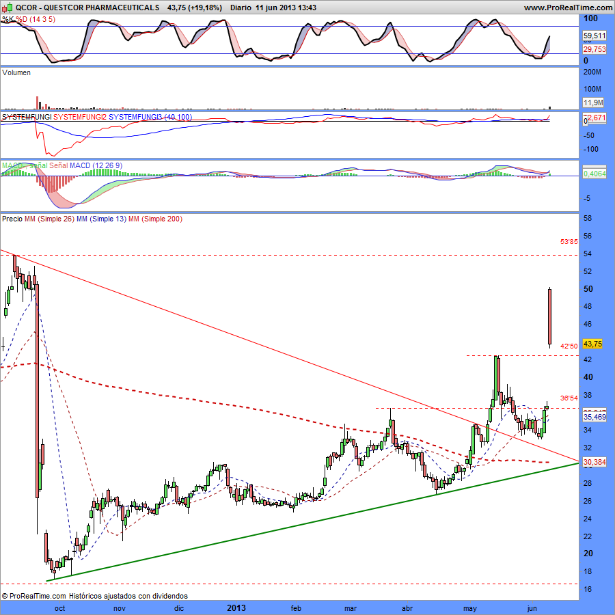Click the dic label on the time axis

click(x=179, y=608)
